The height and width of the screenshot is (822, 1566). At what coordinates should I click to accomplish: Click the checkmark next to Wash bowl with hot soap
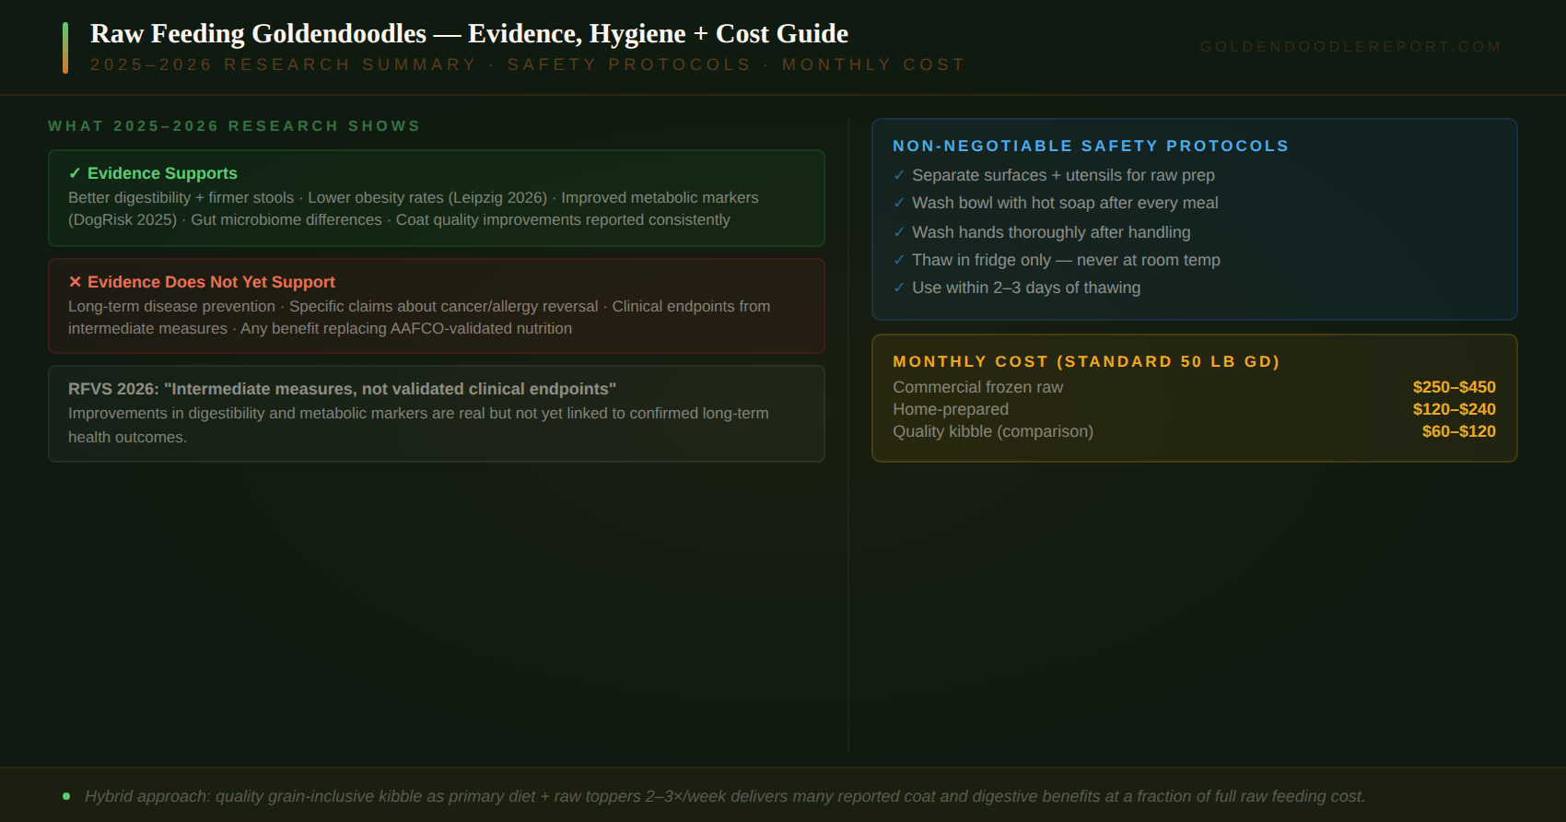pos(899,203)
